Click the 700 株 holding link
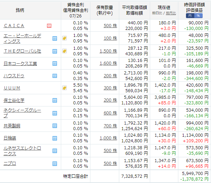211x183 pixels. pyautogui.click(x=110, y=126)
